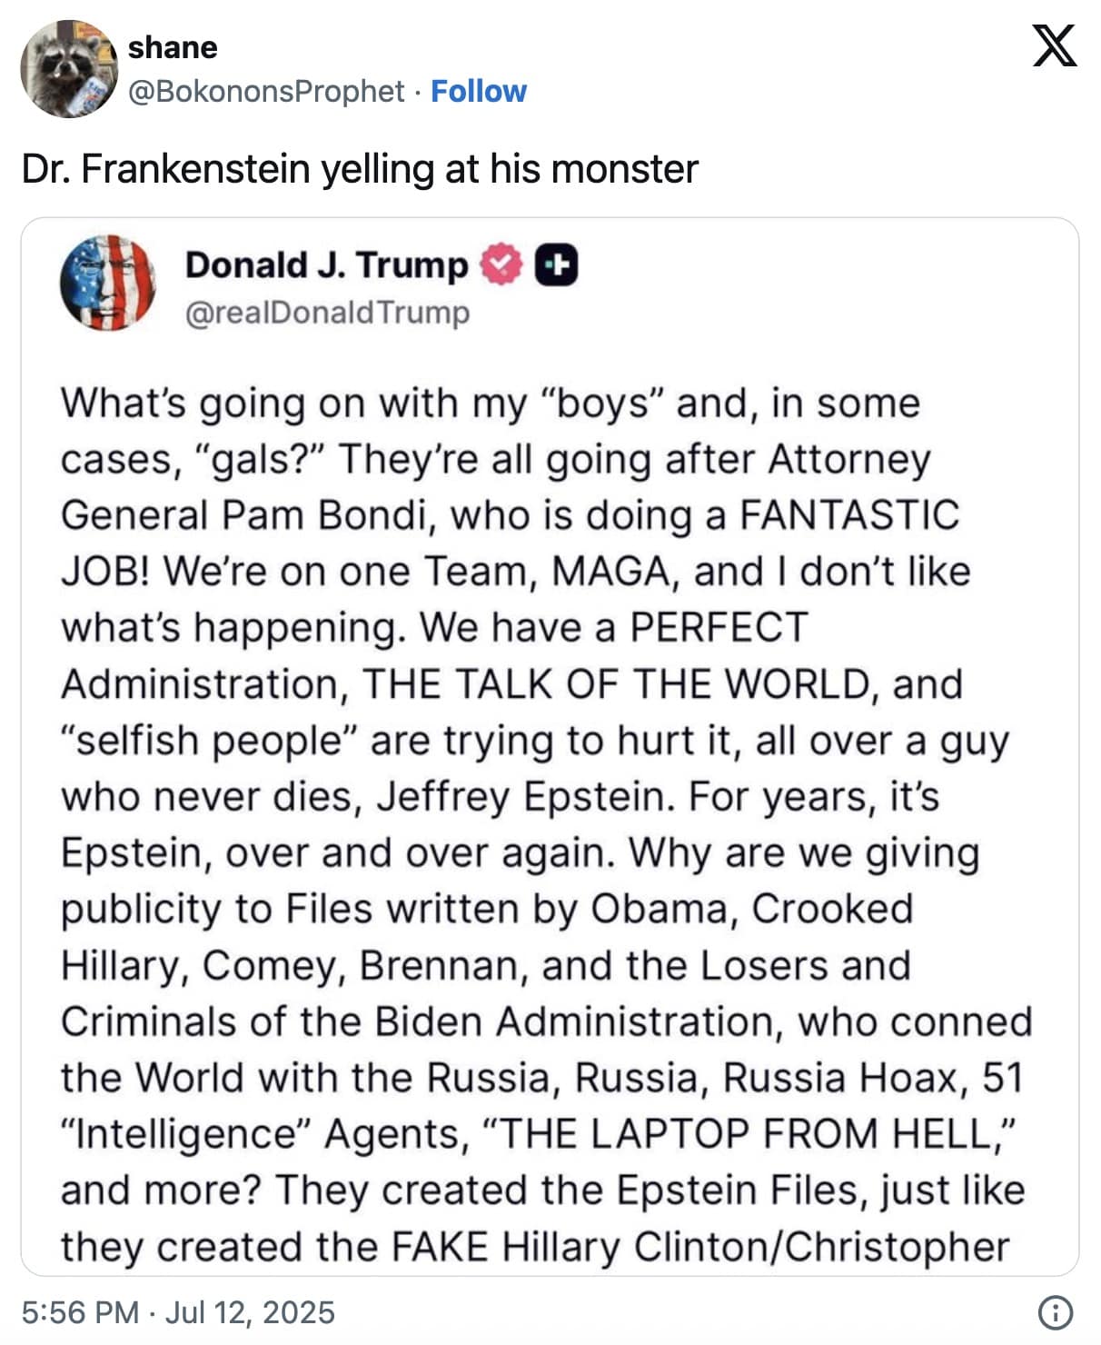This screenshot has height=1345, width=1101.
Task: Click the @realDonaldTrump handle
Action: point(327,312)
